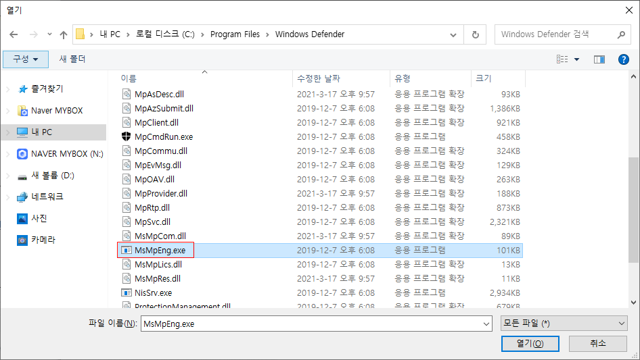Click the MpAsDesc.dll file icon
640x360 pixels.
click(127, 94)
